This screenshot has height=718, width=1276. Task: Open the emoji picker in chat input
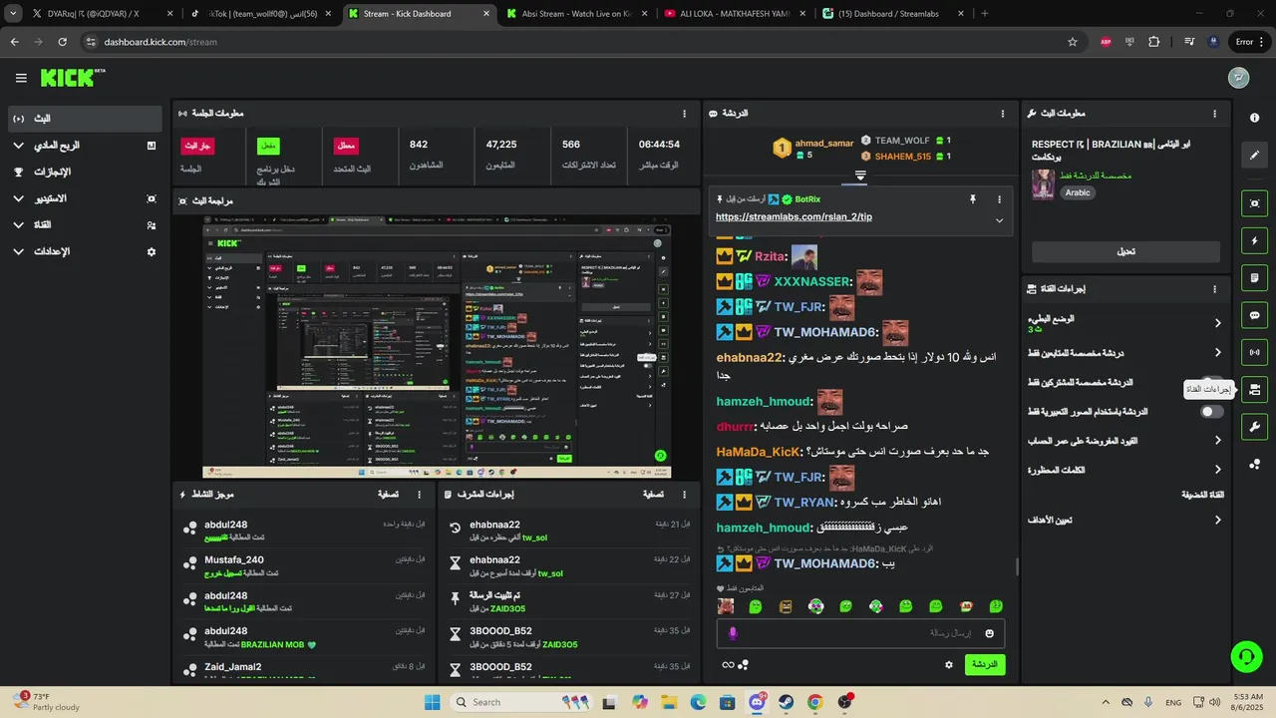[989, 633]
